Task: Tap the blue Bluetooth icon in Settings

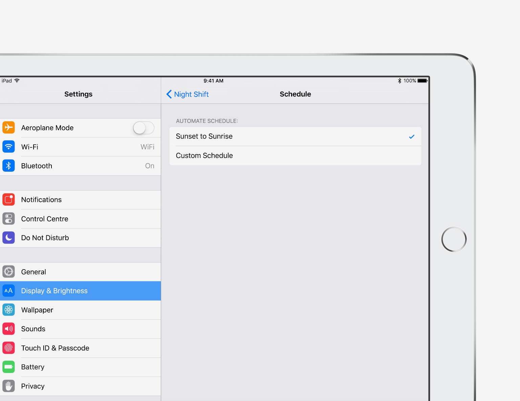Action: [8, 166]
